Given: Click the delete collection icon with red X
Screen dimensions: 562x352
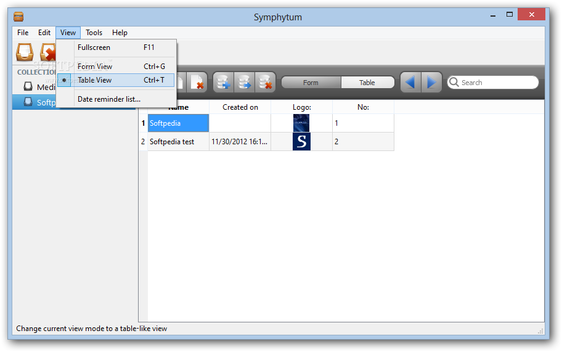Looking at the screenshot, I should coord(48,52).
